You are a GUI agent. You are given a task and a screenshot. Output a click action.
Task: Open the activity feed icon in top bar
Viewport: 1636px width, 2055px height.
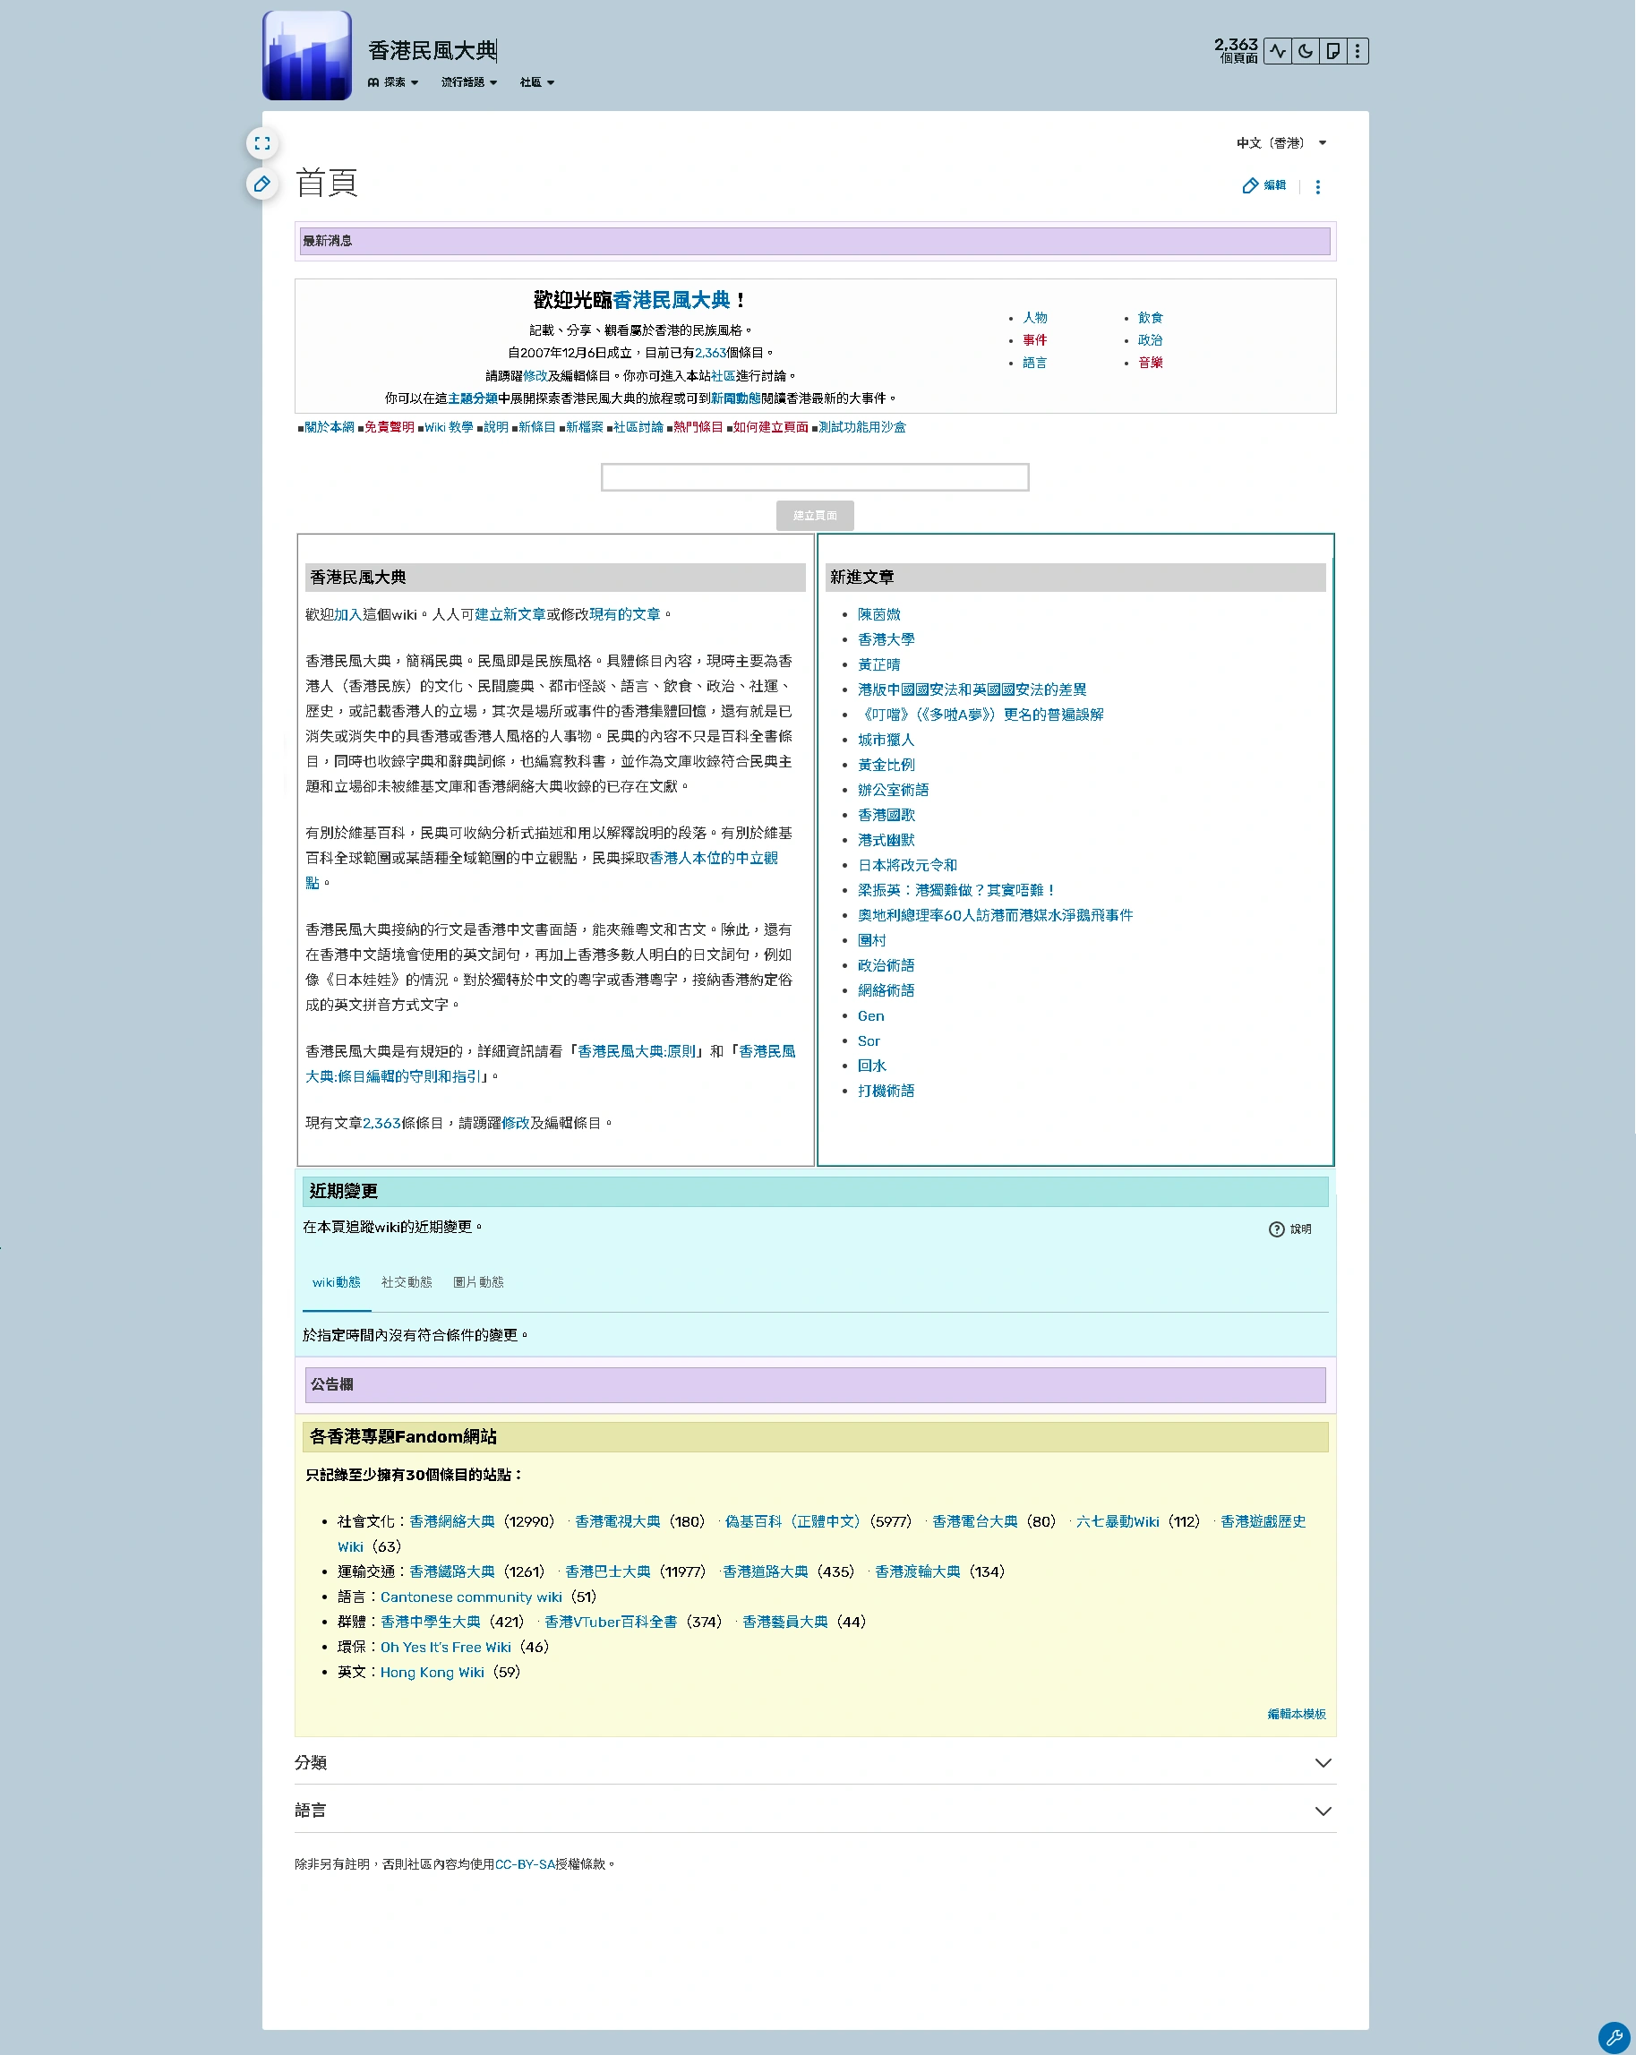pos(1279,49)
